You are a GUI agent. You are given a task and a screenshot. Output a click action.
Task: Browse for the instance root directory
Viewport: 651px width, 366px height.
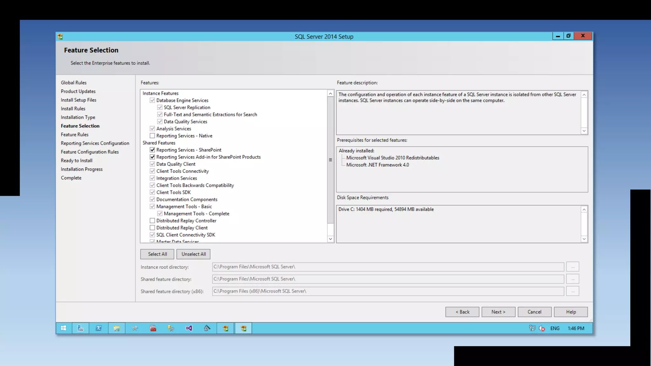tap(572, 267)
